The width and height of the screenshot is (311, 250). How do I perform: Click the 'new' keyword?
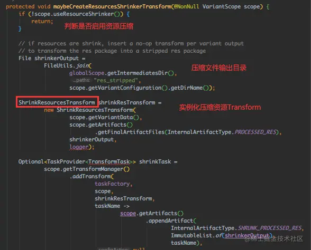(49, 110)
